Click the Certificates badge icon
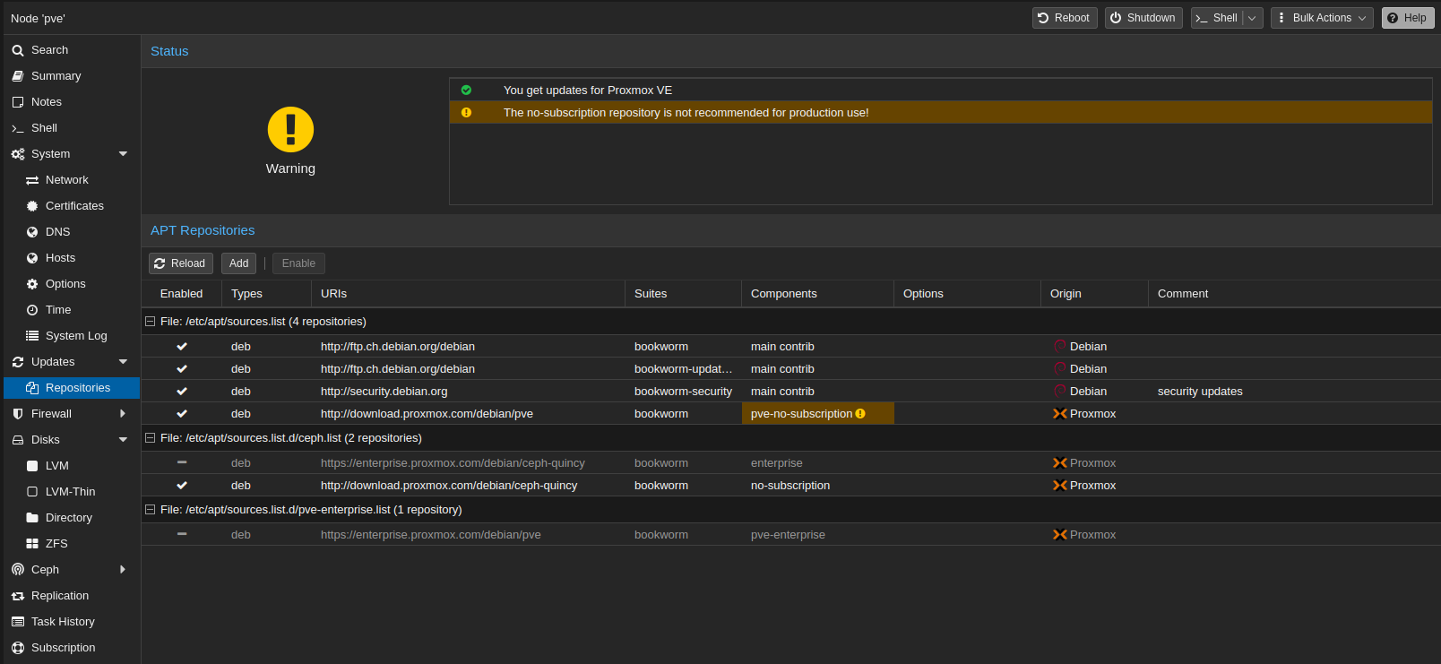1441x664 pixels. pyautogui.click(x=32, y=206)
